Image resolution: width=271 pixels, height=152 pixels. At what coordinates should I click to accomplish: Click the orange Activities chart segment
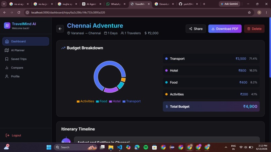[x=123, y=80]
